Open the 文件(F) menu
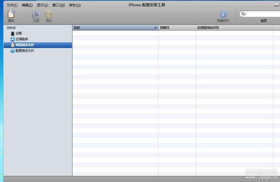280x182 pixels. tap(12, 5)
